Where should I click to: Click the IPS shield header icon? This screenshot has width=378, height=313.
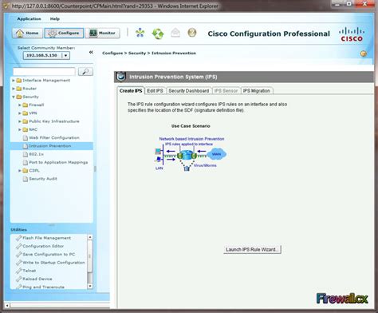point(121,77)
